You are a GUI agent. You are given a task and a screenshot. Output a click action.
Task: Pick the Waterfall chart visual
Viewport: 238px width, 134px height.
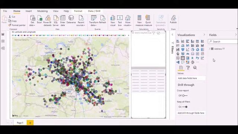point(178,50)
